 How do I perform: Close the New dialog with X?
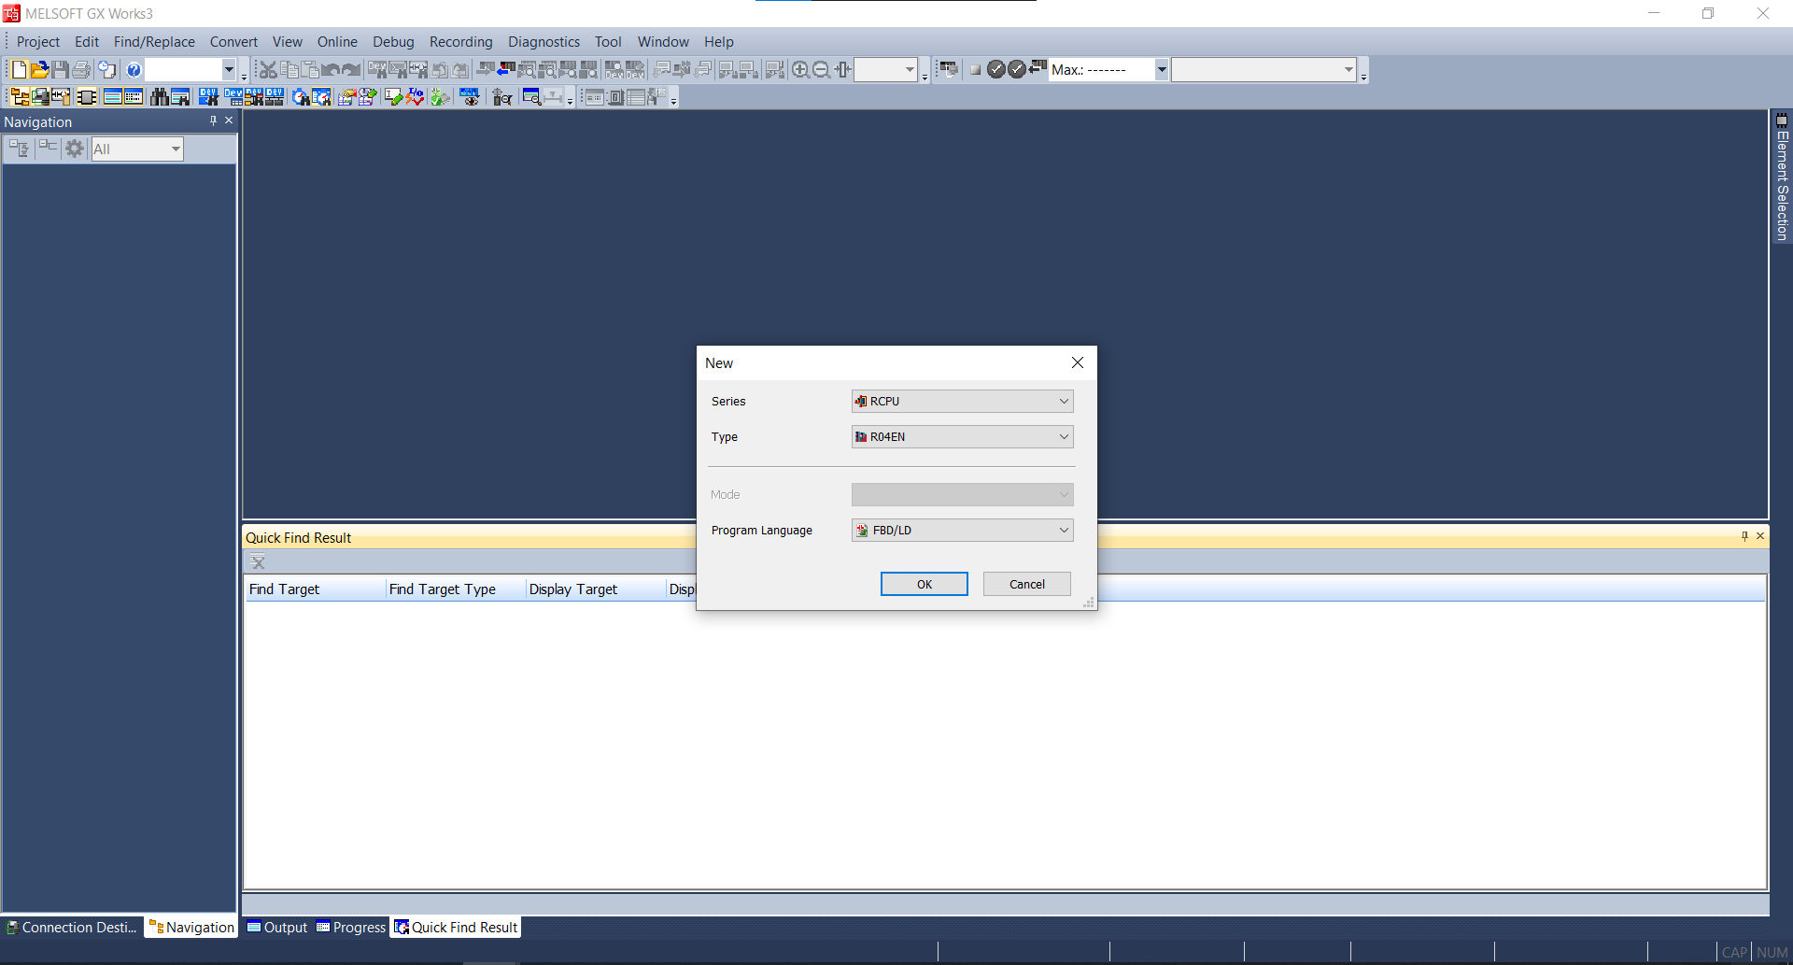point(1078,362)
